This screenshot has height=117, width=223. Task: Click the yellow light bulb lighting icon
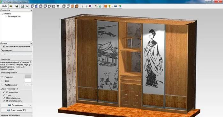coord(109,6)
